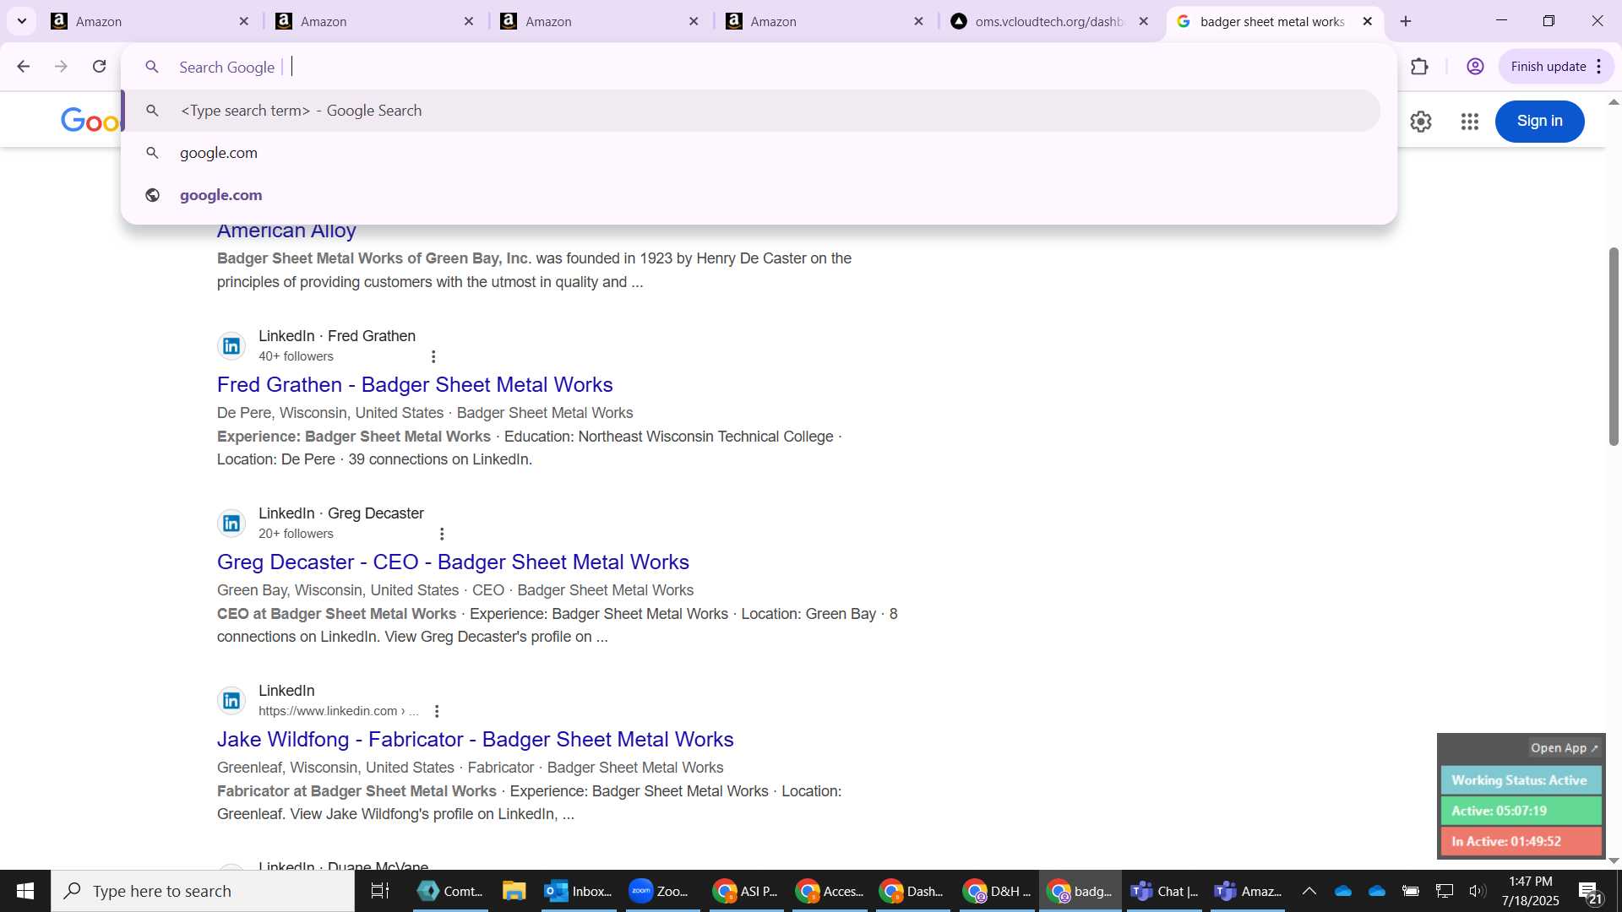Select the google.com search suggestion

click(x=752, y=153)
